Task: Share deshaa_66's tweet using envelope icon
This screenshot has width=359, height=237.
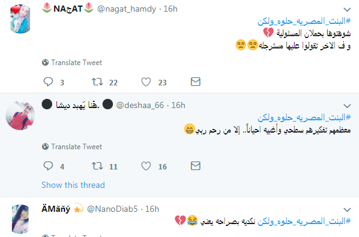Action: [196, 166]
